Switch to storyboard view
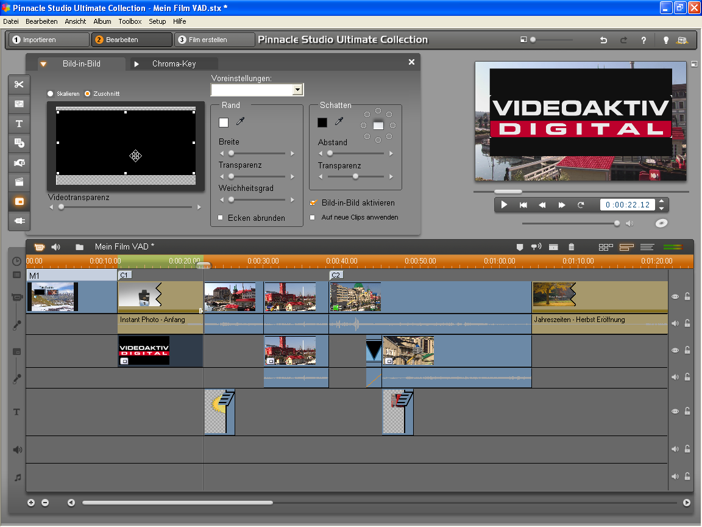The width and height of the screenshot is (702, 527). (x=606, y=247)
